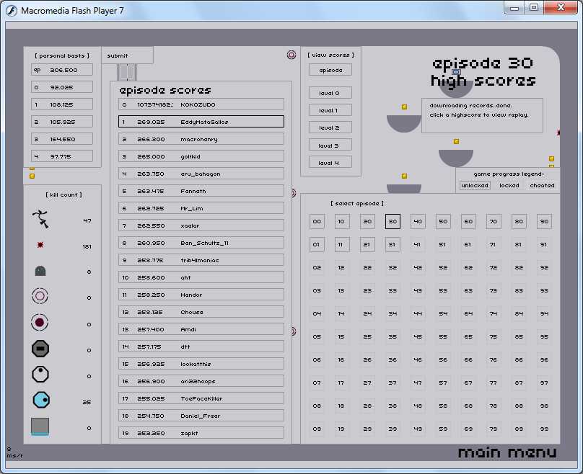Click the Flash Player title bar icon

pos(12,10)
